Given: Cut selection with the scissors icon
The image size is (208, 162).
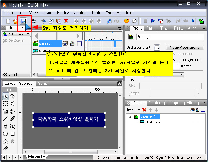Looking at the screenshot, I should point(43,21).
